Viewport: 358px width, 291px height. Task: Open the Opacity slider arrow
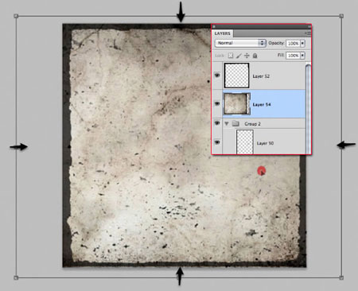pos(302,43)
